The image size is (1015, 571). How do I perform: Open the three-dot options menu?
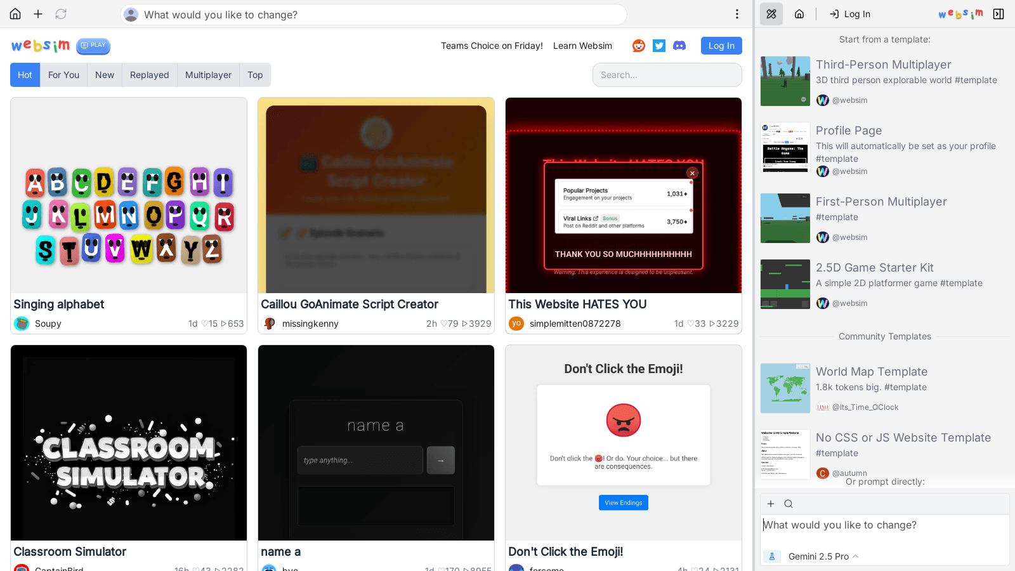737,14
